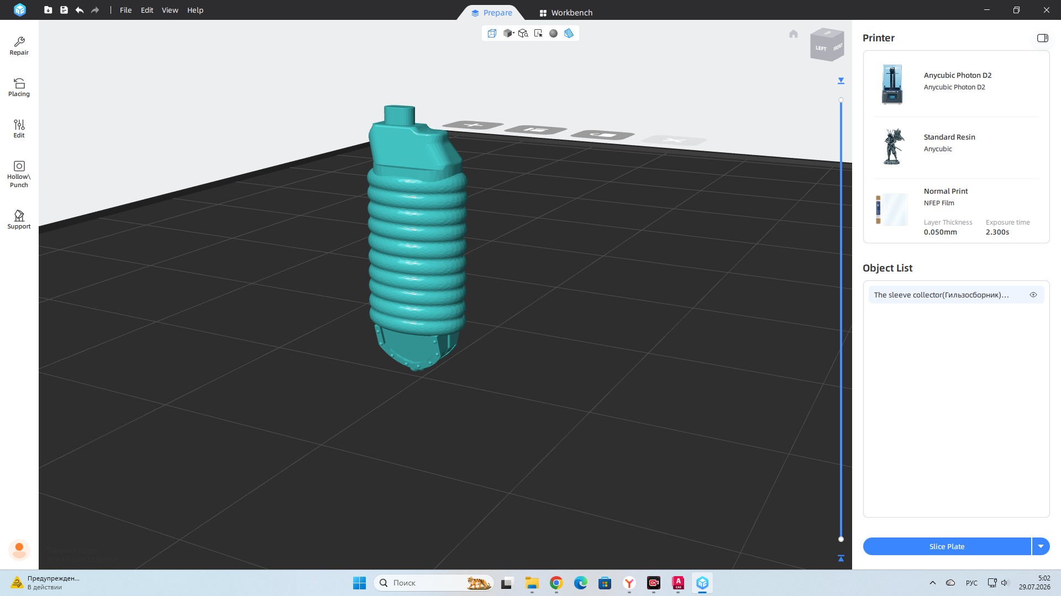Screen dimensions: 1061x596
Task: Open the Placing tool panel
Action: 19,87
